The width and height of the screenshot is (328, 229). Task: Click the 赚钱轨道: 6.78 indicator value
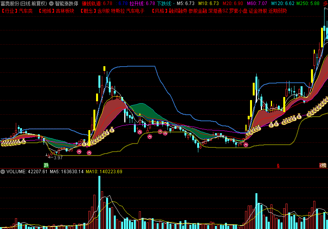[x=97, y=3]
